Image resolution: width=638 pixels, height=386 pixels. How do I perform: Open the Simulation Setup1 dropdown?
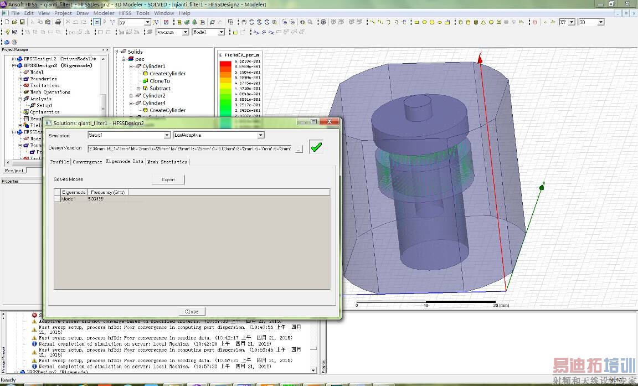pos(167,135)
